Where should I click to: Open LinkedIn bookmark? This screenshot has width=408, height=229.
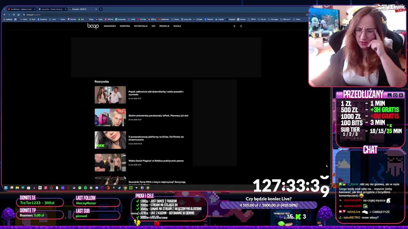220,19
